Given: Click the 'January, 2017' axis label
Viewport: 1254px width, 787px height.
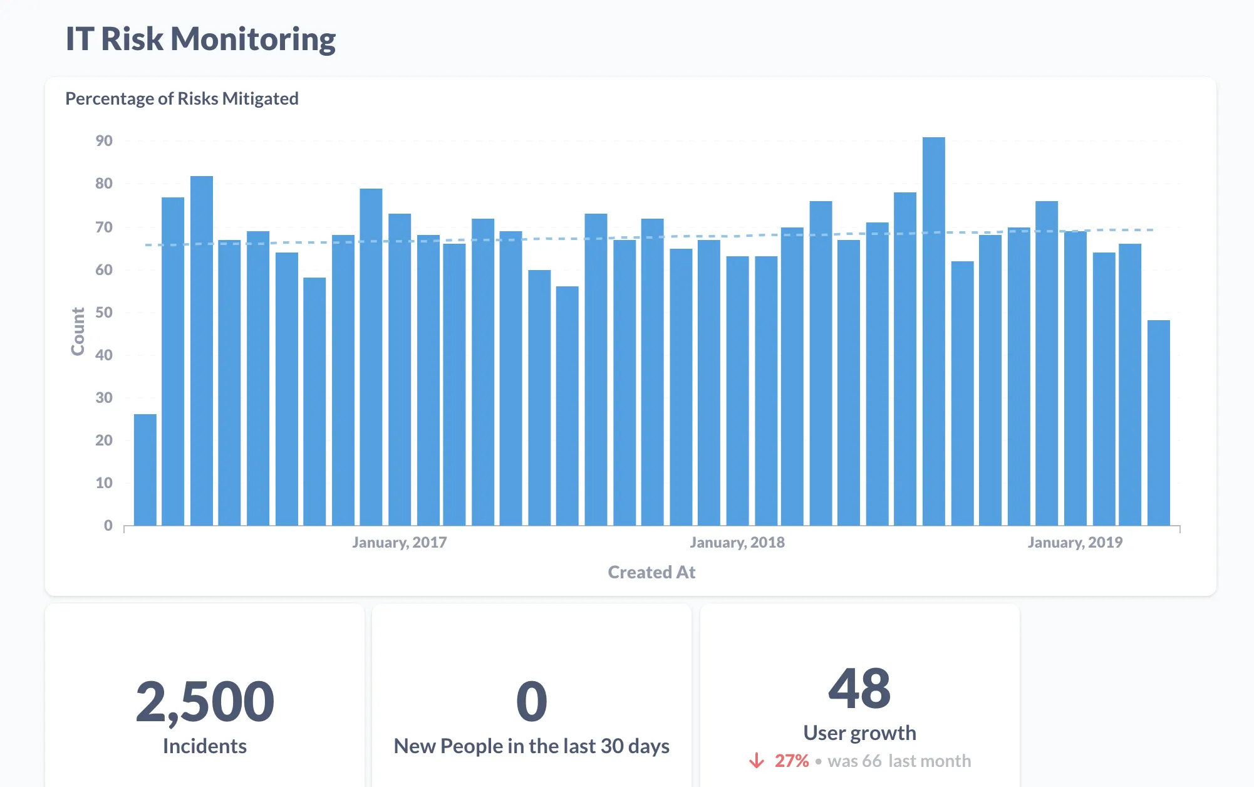Looking at the screenshot, I should click(x=399, y=542).
